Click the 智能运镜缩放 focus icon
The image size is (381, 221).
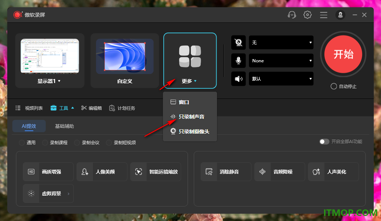point(139,172)
